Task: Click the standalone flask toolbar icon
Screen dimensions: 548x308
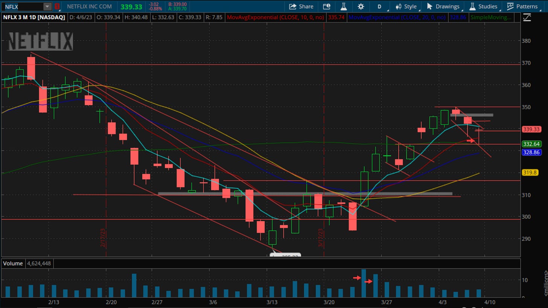Action: click(343, 6)
